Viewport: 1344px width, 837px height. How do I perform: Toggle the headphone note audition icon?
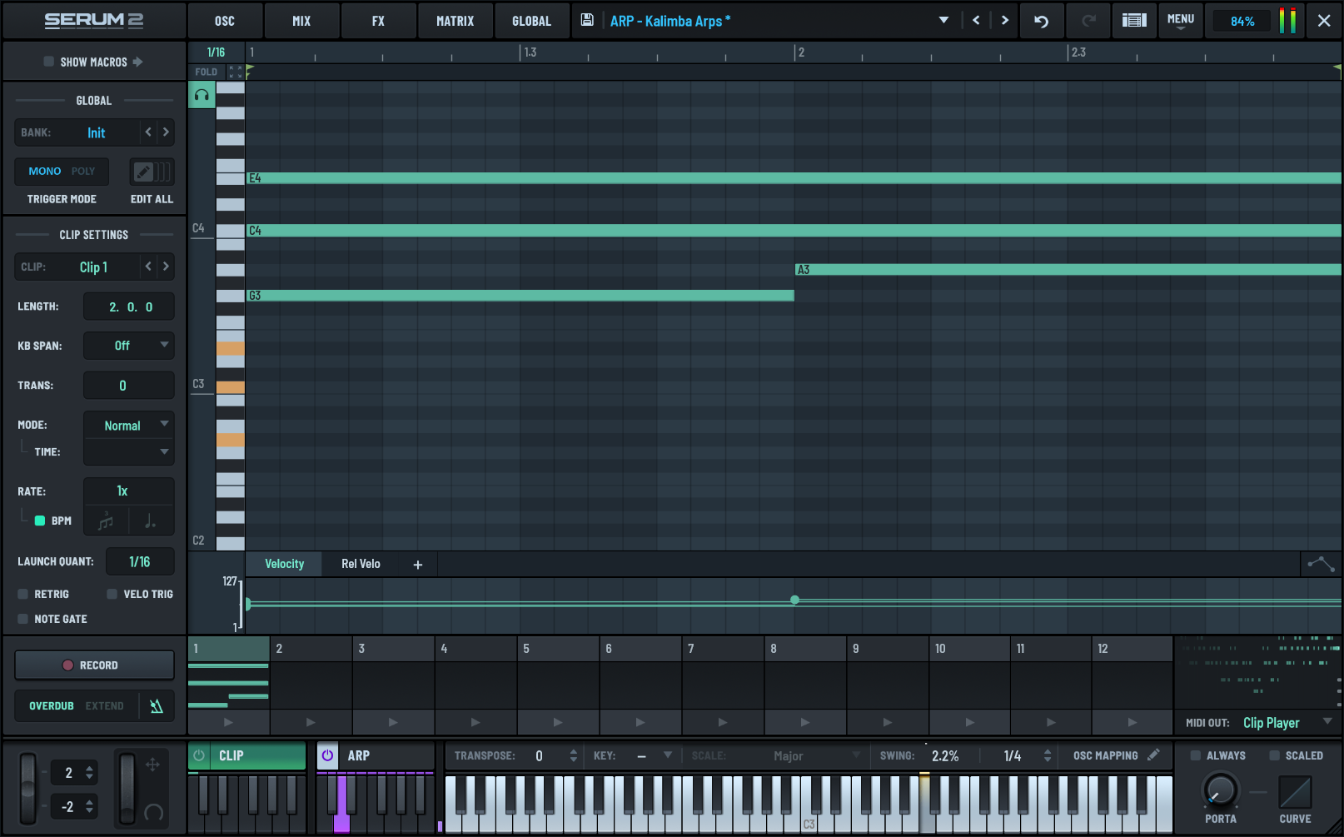[202, 95]
